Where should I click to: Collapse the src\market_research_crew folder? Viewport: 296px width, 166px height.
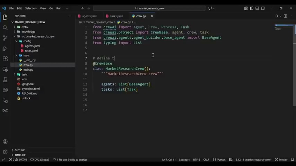coord(15,36)
